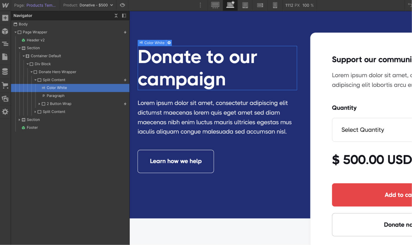Screen dimensions: 412x245
Task: Open the Assets panel
Action: point(5,99)
